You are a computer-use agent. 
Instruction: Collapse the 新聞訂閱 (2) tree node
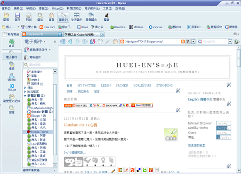[x=25, y=96]
